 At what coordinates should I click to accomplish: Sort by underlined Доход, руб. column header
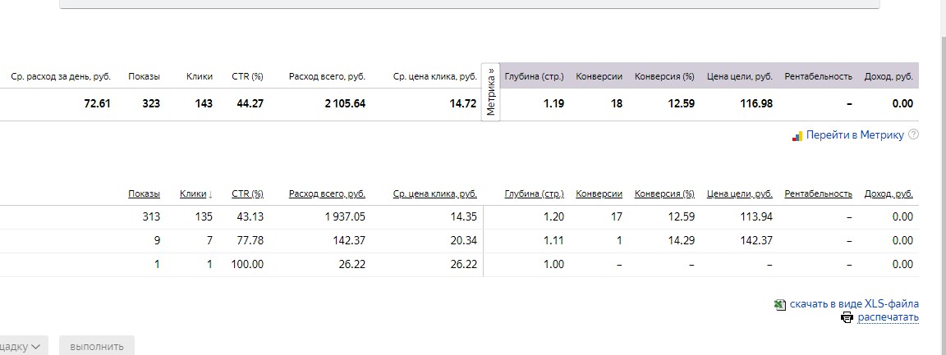point(889,193)
